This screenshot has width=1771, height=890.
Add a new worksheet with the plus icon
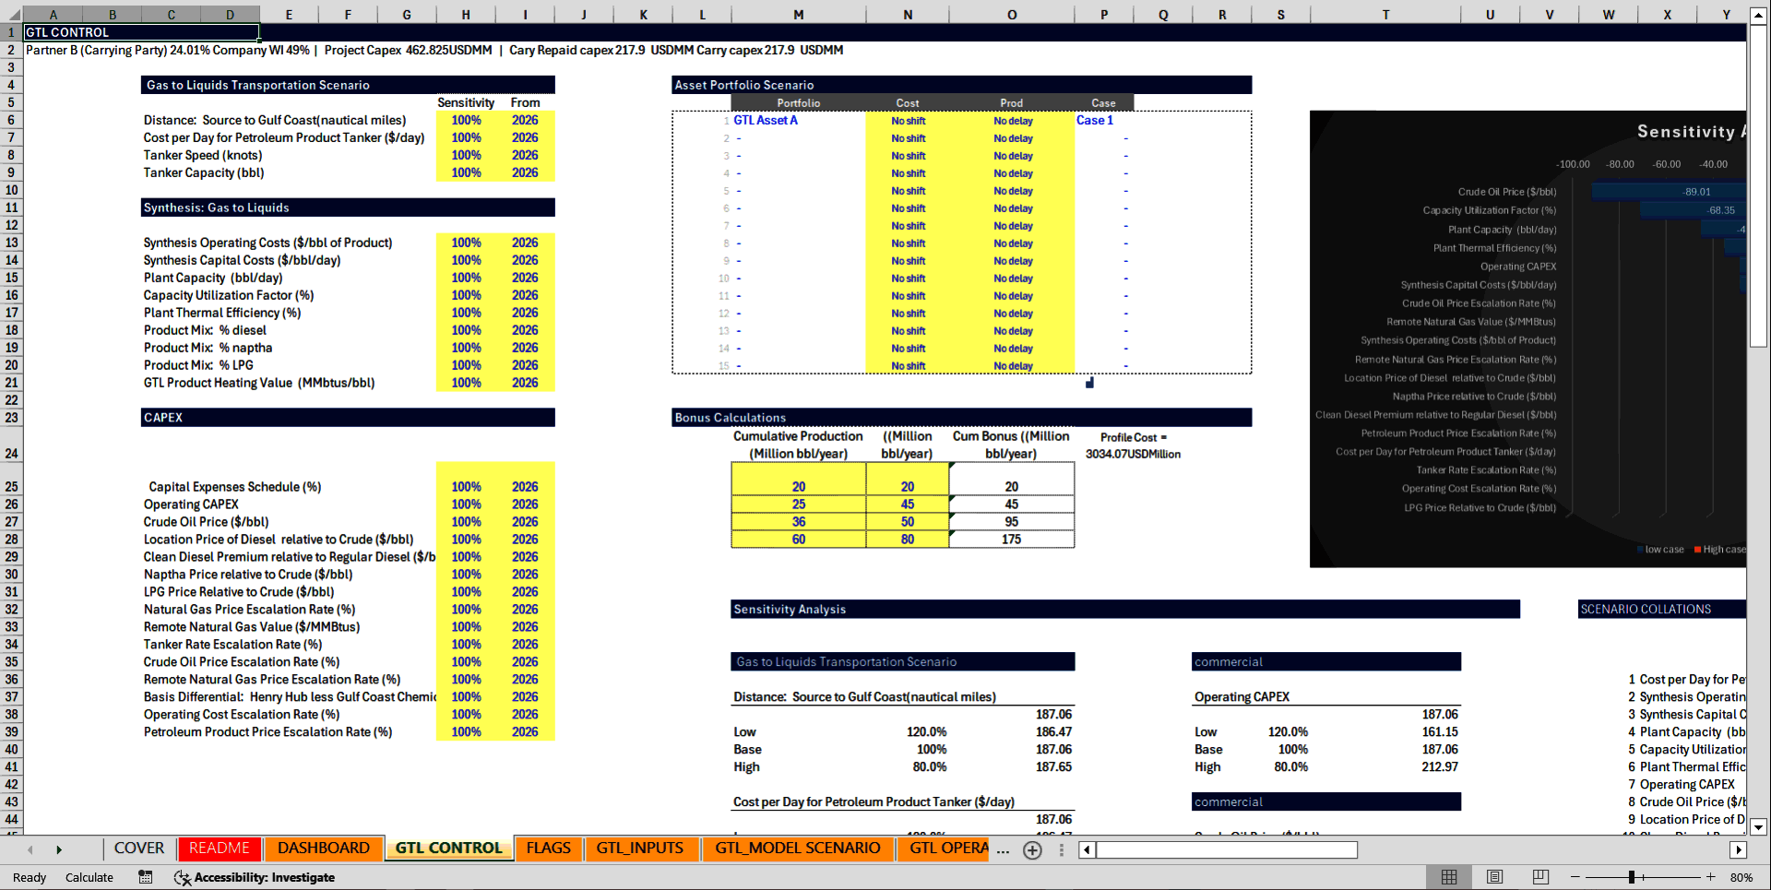pos(1032,849)
